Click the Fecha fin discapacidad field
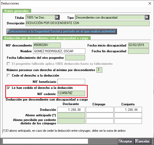The height and width of the screenshot is (145, 154). pos(139,51)
